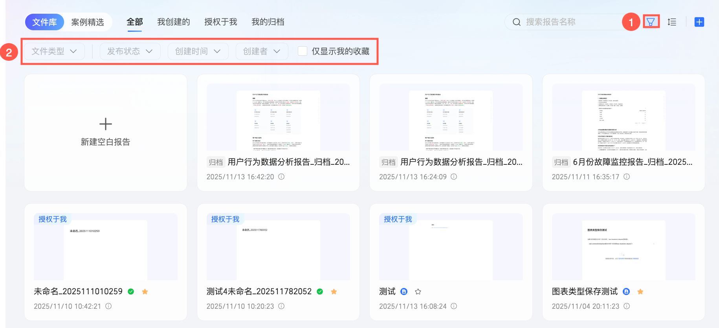Viewport: 719px width, 328px height.
Task: Click timestamp 2025/11/04 20:11:23
Action: coord(585,306)
